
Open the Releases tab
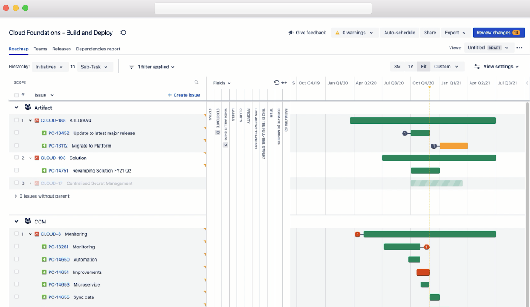[x=61, y=49]
